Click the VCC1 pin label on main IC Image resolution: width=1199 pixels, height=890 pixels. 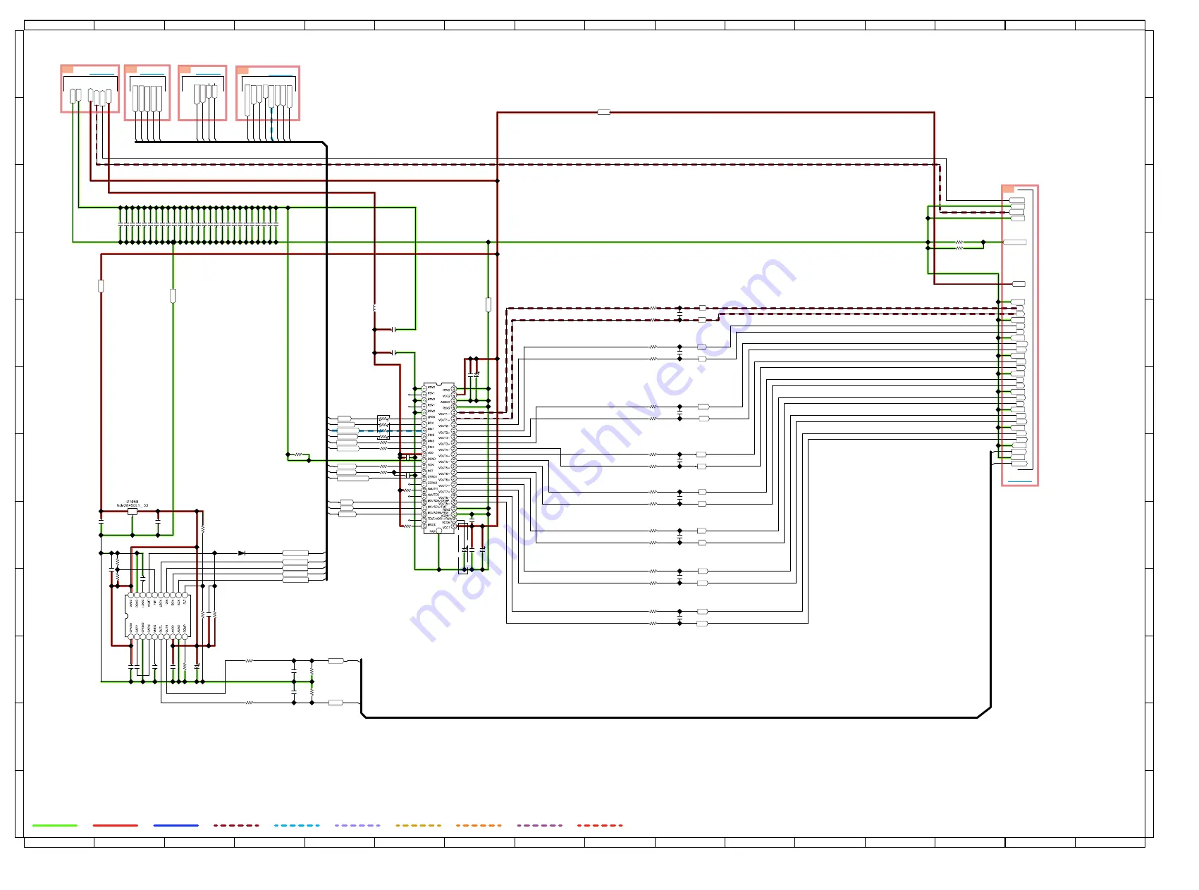[446, 528]
